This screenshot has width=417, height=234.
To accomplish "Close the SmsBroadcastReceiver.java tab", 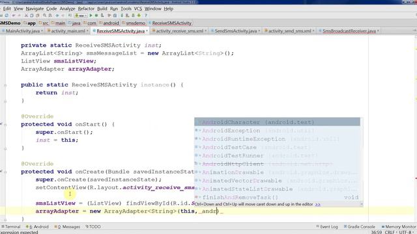I will pos(378,31).
